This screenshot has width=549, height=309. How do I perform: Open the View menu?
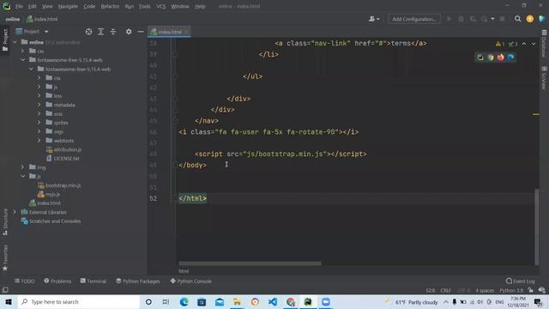tap(47, 6)
